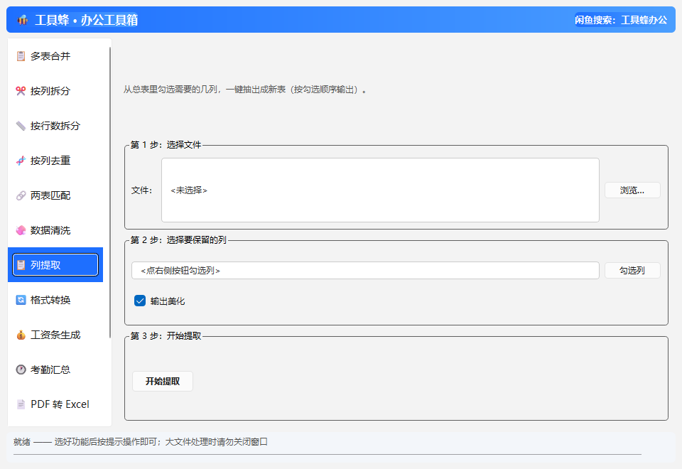The image size is (682, 469).
Task: Click the description text 从总表里勾选需要的几列
Action: coord(170,90)
